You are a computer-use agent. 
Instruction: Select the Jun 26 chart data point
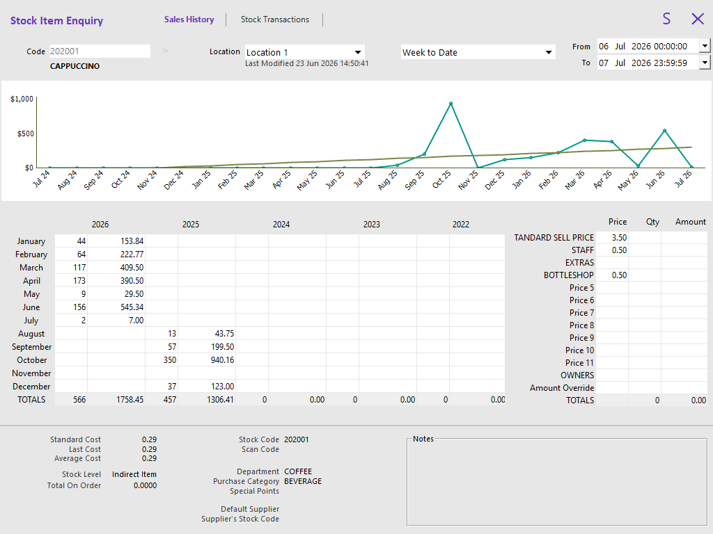click(x=665, y=131)
